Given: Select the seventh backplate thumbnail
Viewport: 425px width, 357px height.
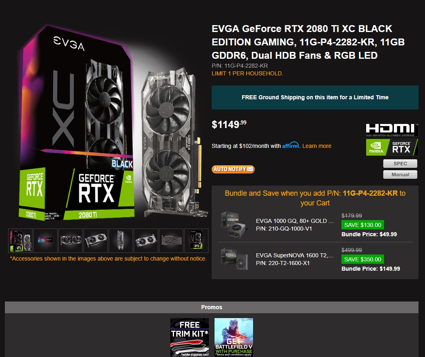Looking at the screenshot, I should [x=171, y=241].
